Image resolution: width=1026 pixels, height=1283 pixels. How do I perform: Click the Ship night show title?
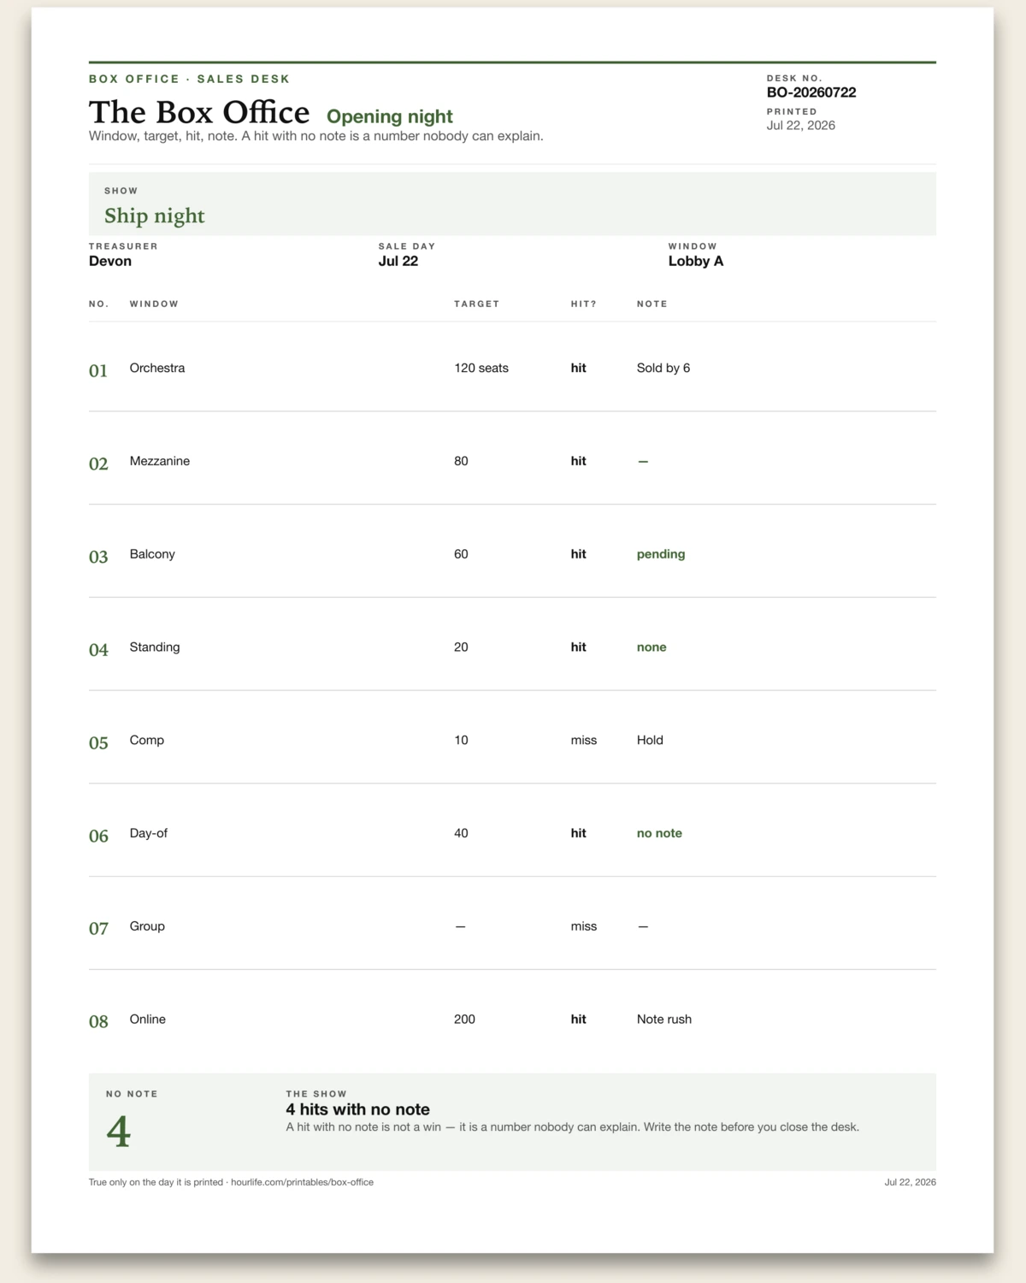pos(155,216)
